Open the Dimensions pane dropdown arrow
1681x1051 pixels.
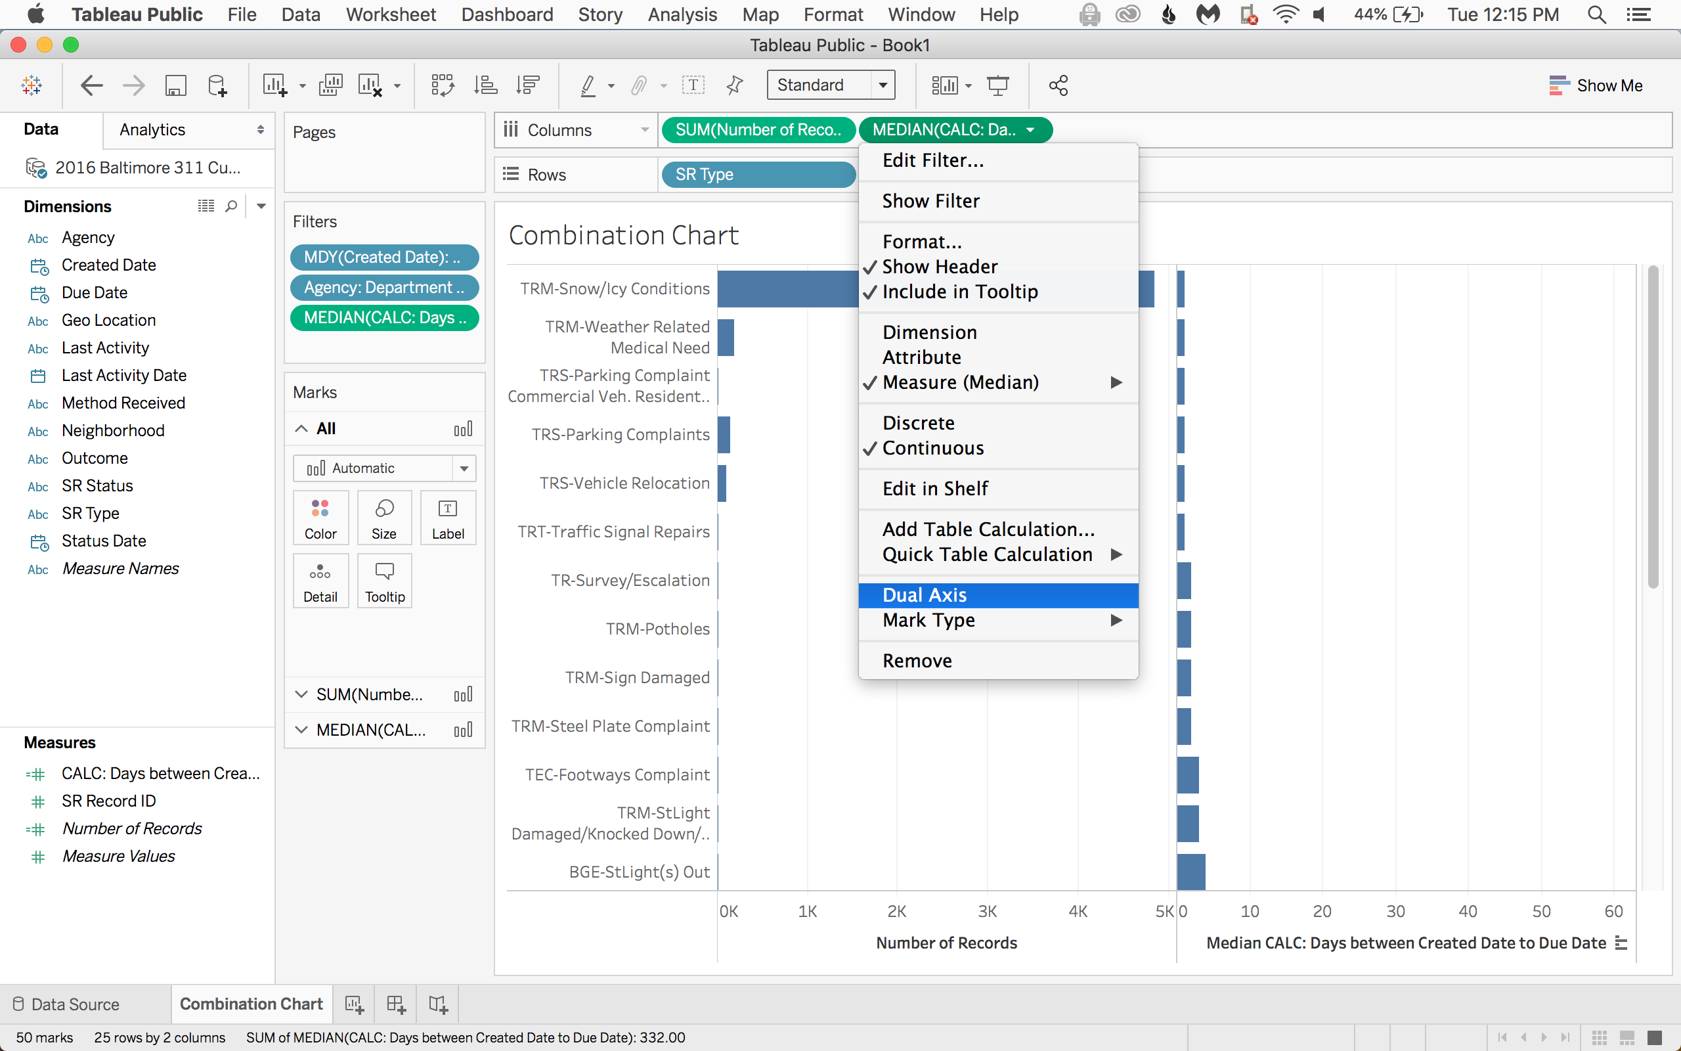coord(261,206)
